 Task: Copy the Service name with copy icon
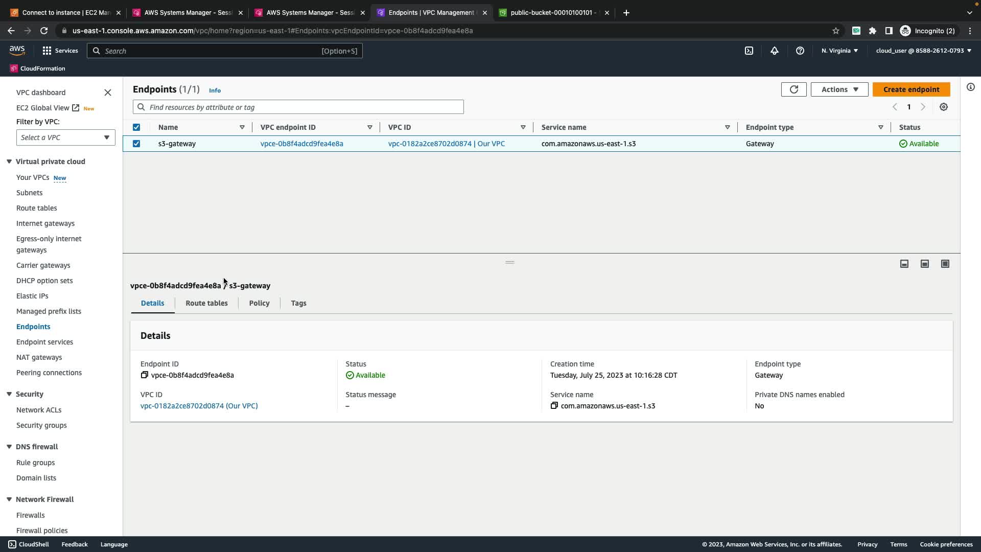[554, 406]
